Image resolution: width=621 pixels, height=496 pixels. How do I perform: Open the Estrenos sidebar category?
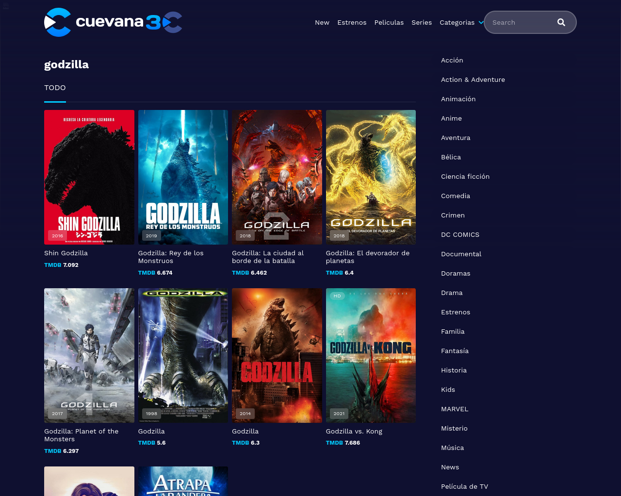point(456,312)
